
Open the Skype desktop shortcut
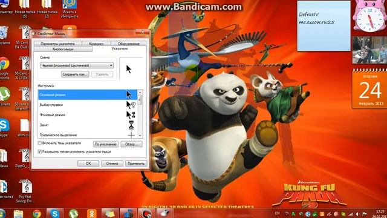coord(4,128)
